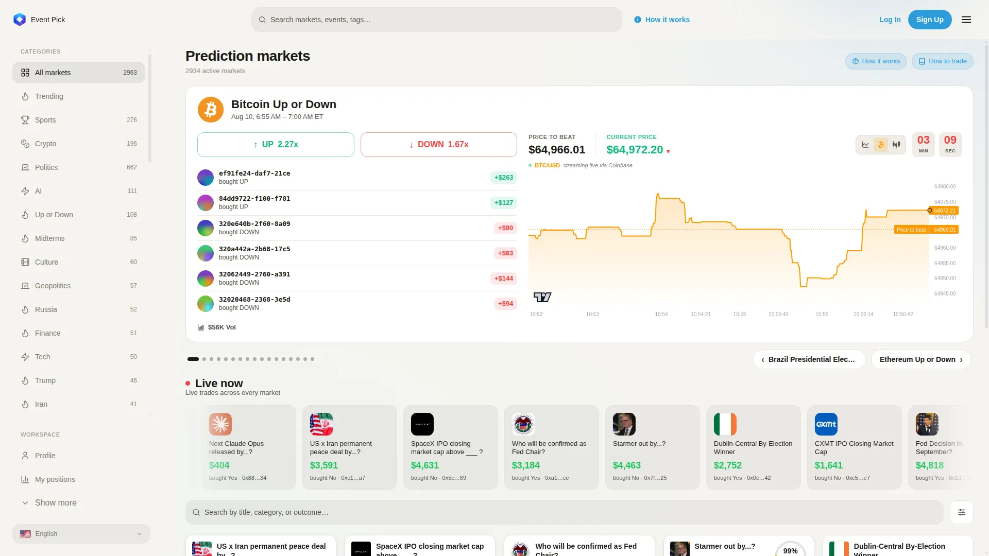Switch to candlestick chart icon

896,145
